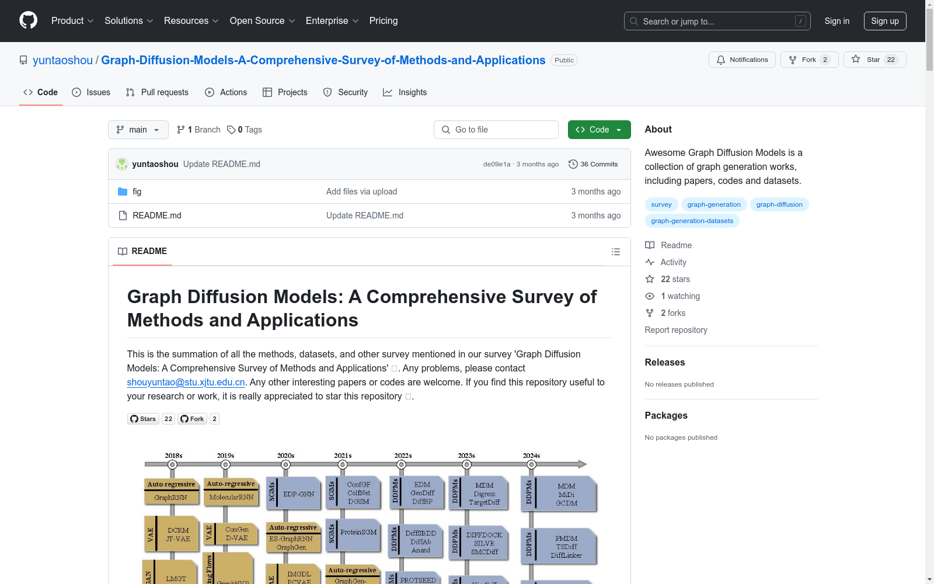Click the commit history clock icon
Image resolution: width=934 pixels, height=584 pixels.
pyautogui.click(x=573, y=164)
